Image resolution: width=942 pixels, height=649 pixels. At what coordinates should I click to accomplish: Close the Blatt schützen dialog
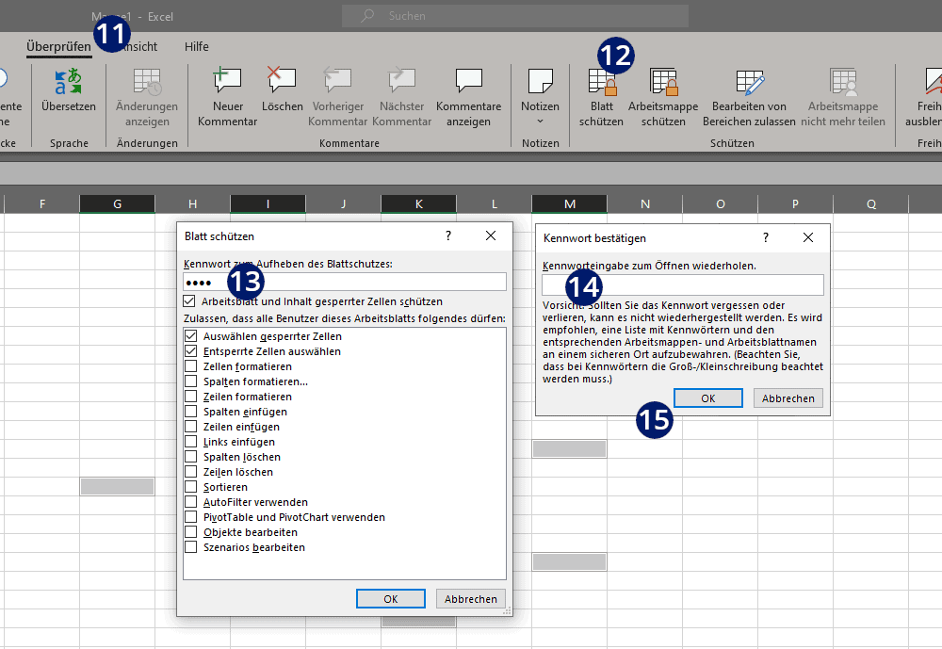[x=491, y=235]
